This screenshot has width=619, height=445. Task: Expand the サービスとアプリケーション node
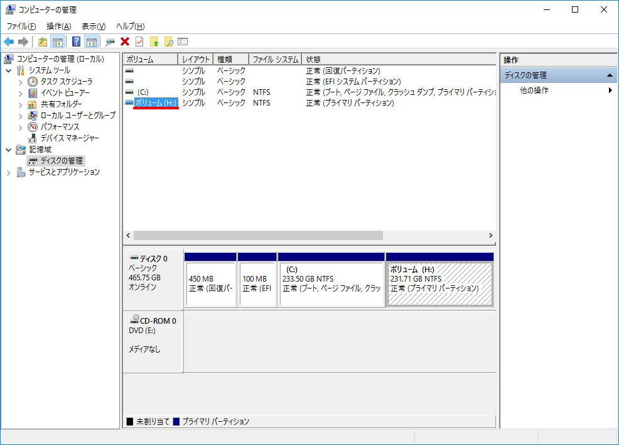pyautogui.click(x=9, y=173)
